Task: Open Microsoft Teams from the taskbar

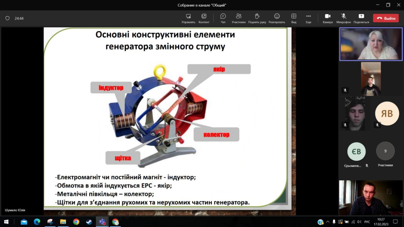Action: click(102, 222)
